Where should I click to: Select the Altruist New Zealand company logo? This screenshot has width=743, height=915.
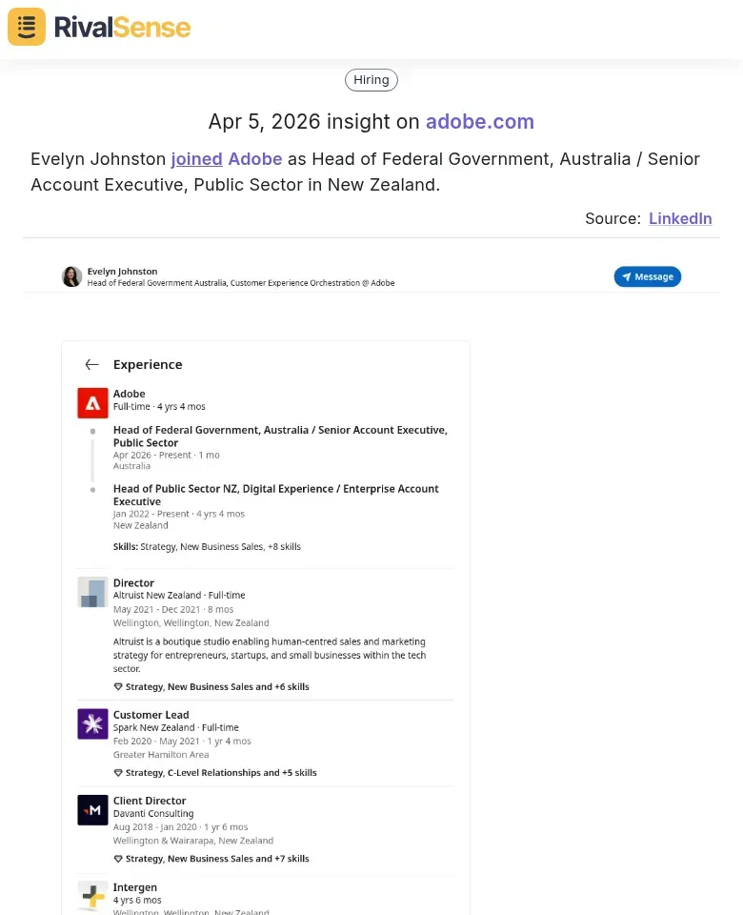click(x=92, y=592)
